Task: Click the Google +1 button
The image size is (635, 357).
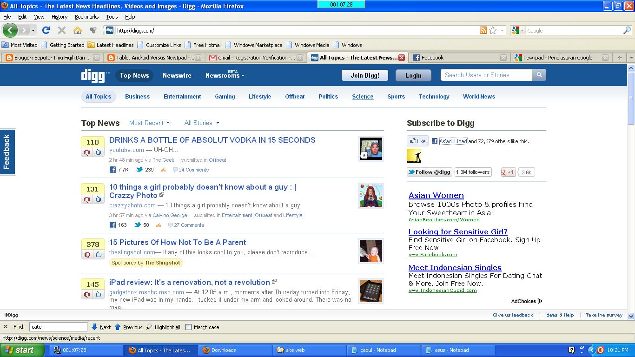Action: click(x=508, y=172)
